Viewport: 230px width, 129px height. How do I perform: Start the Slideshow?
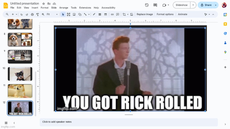[182, 5]
